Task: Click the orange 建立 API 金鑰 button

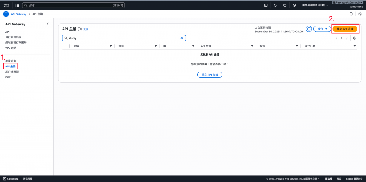Action: pyautogui.click(x=345, y=29)
